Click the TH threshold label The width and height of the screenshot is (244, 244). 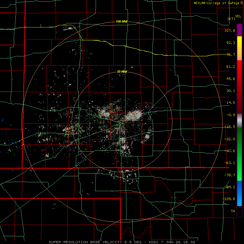pos(233,211)
